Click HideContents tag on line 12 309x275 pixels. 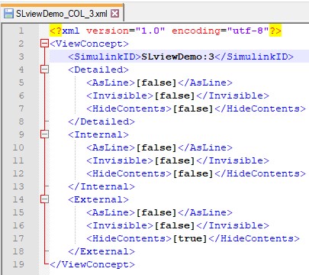[x=129, y=173]
